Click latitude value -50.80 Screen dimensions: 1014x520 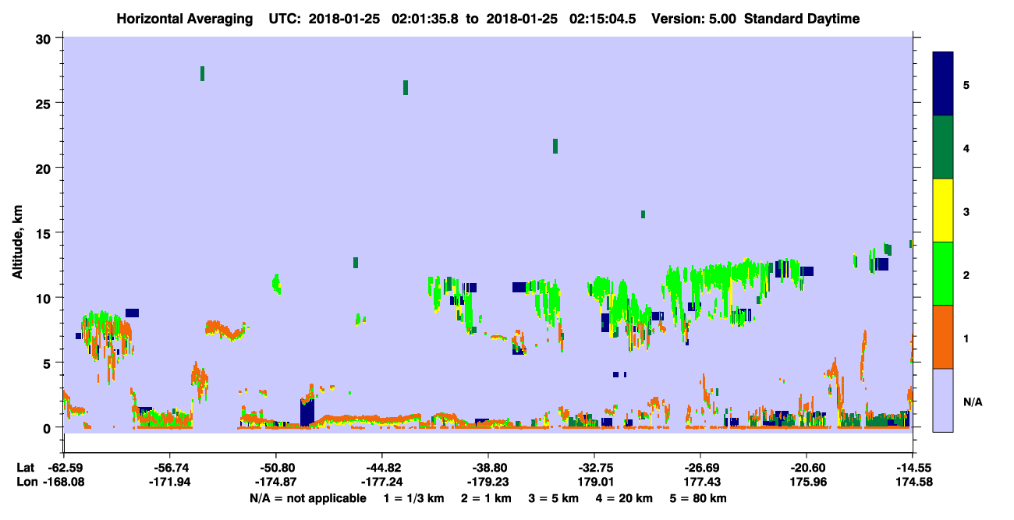(276, 468)
